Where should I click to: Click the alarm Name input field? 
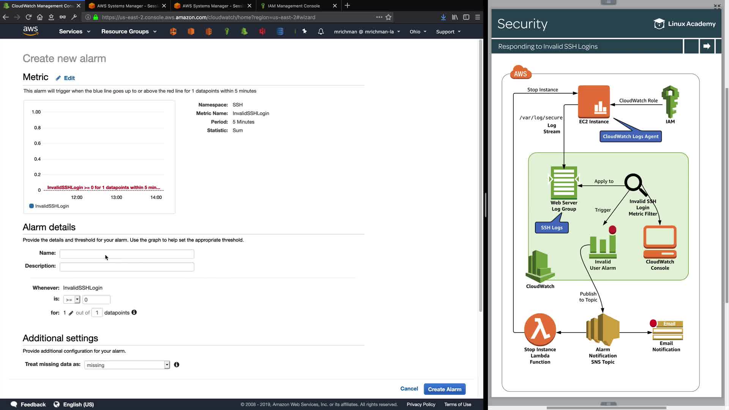(x=127, y=254)
